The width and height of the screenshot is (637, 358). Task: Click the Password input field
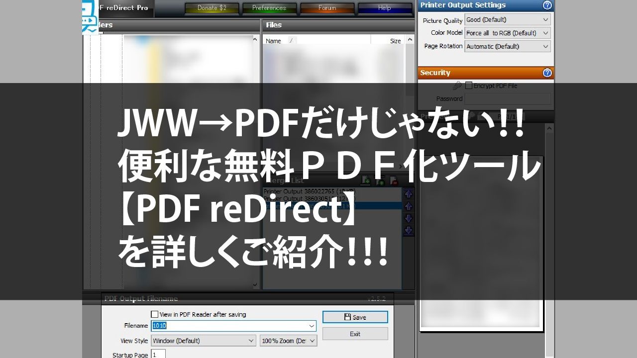508,98
